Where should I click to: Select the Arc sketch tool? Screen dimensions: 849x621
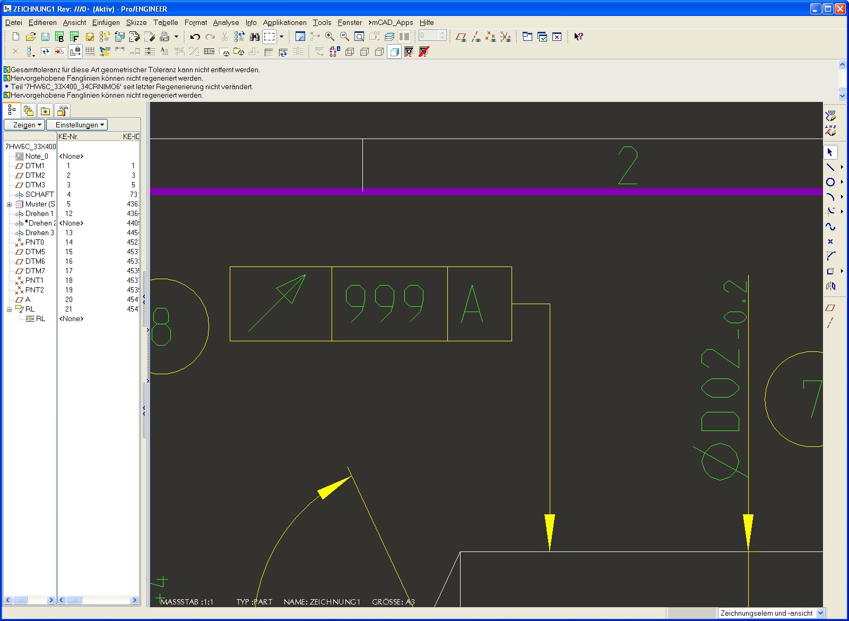[x=830, y=197]
